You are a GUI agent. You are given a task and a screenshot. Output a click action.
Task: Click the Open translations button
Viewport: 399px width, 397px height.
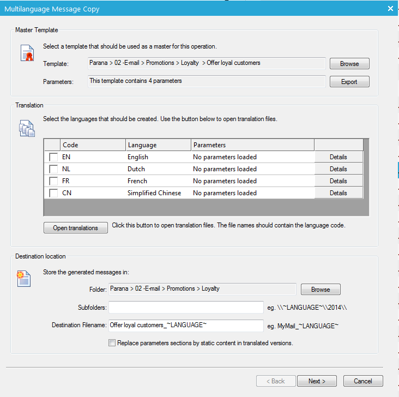76,228
